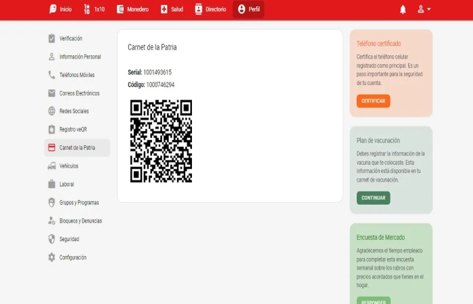Screen dimensions: 473x304
Task: Click the Directorio contact book icon
Action: coord(199,9)
